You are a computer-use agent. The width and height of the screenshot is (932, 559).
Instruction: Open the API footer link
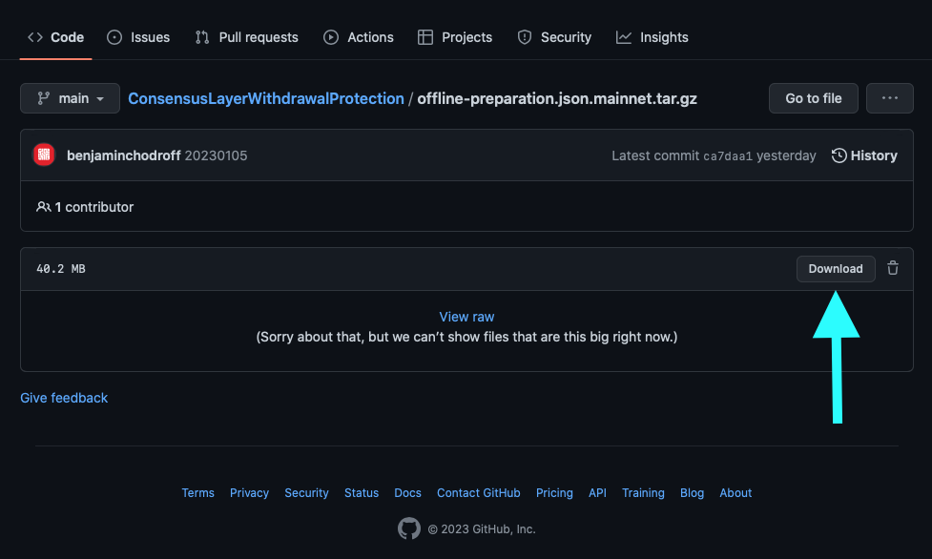click(597, 493)
